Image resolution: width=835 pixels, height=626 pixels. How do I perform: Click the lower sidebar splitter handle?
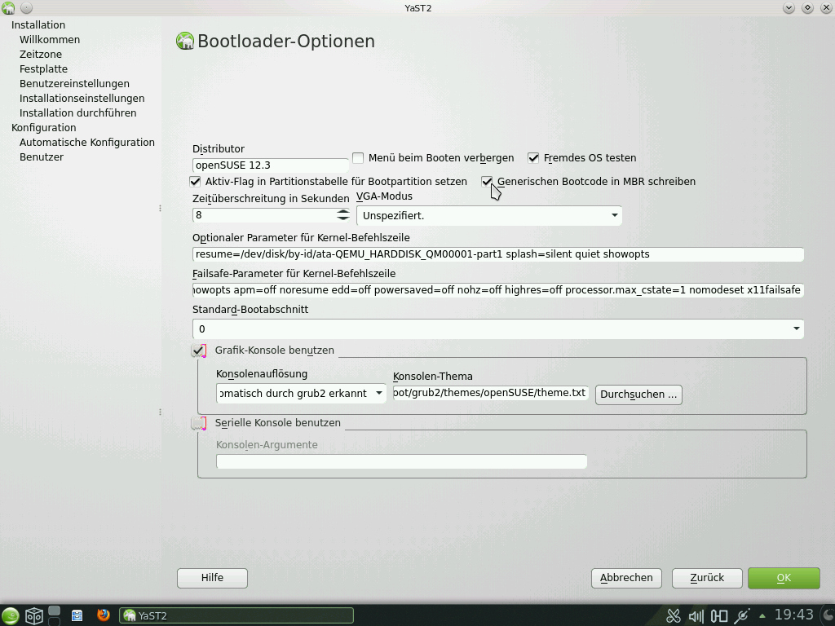tap(161, 412)
